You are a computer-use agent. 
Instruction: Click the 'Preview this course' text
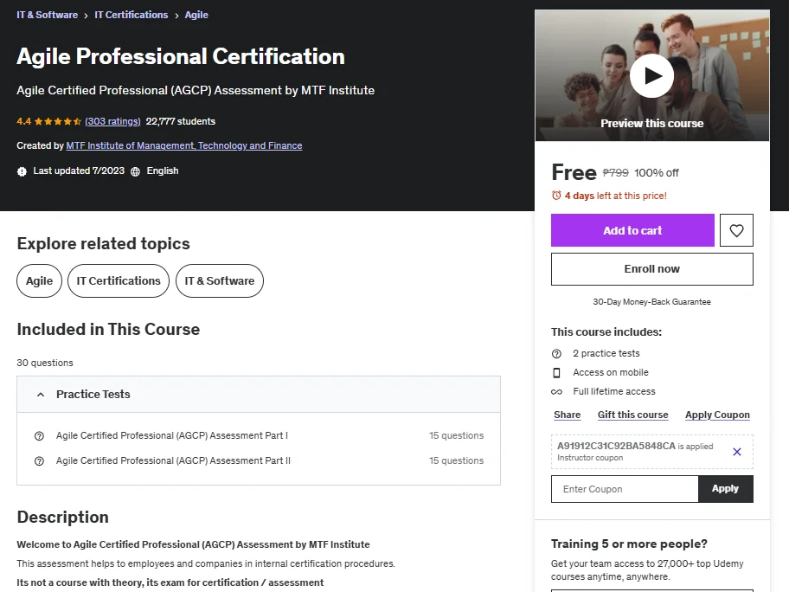pos(652,123)
